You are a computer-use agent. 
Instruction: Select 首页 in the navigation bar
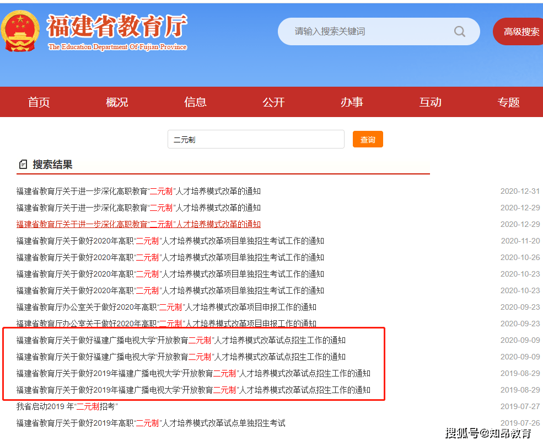click(38, 102)
